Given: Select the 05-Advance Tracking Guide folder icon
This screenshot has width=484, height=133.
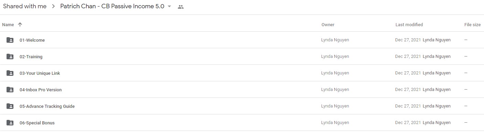Looking at the screenshot, I should (10, 106).
